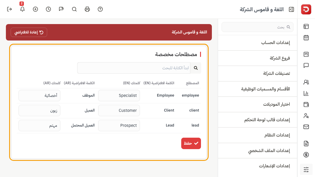Click the printer icon

(x=87, y=9)
